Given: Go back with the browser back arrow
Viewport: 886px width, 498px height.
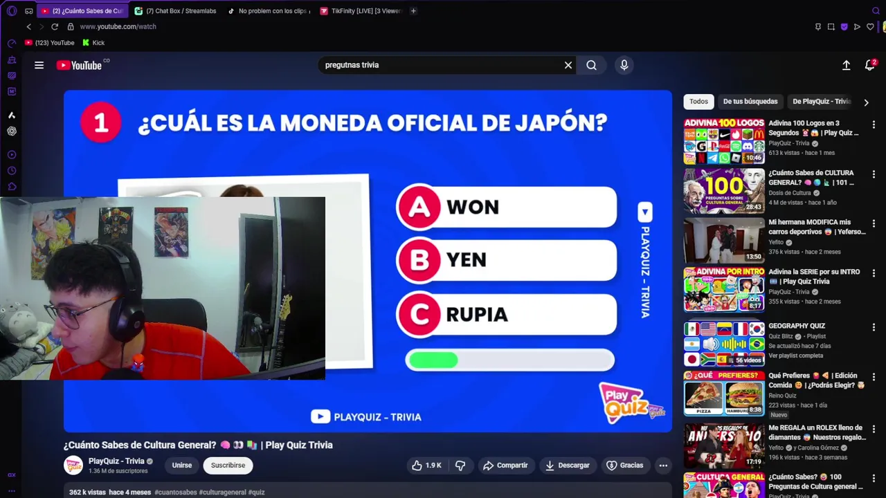Looking at the screenshot, I should point(28,26).
